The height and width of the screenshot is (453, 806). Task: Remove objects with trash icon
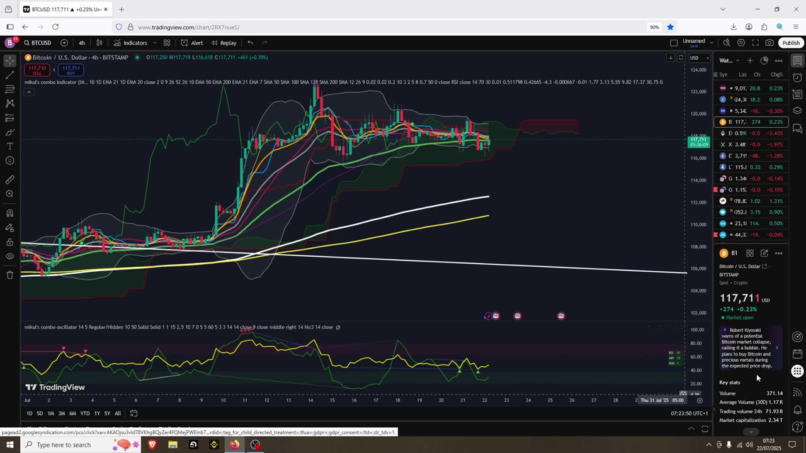coord(9,275)
